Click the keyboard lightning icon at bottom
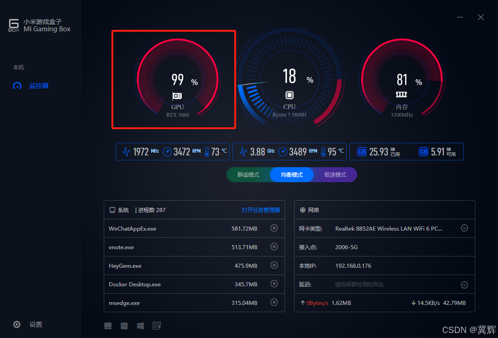This screenshot has height=338, width=498. pos(157,326)
